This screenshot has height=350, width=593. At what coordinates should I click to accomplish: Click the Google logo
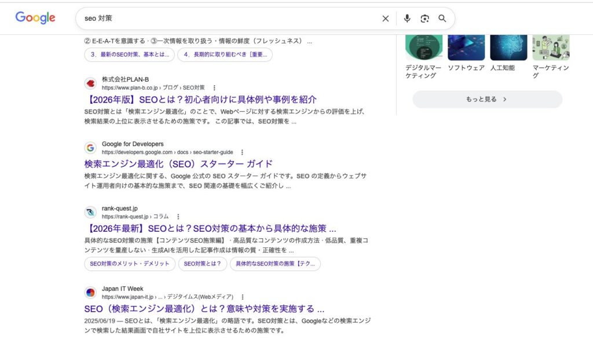click(x=35, y=18)
